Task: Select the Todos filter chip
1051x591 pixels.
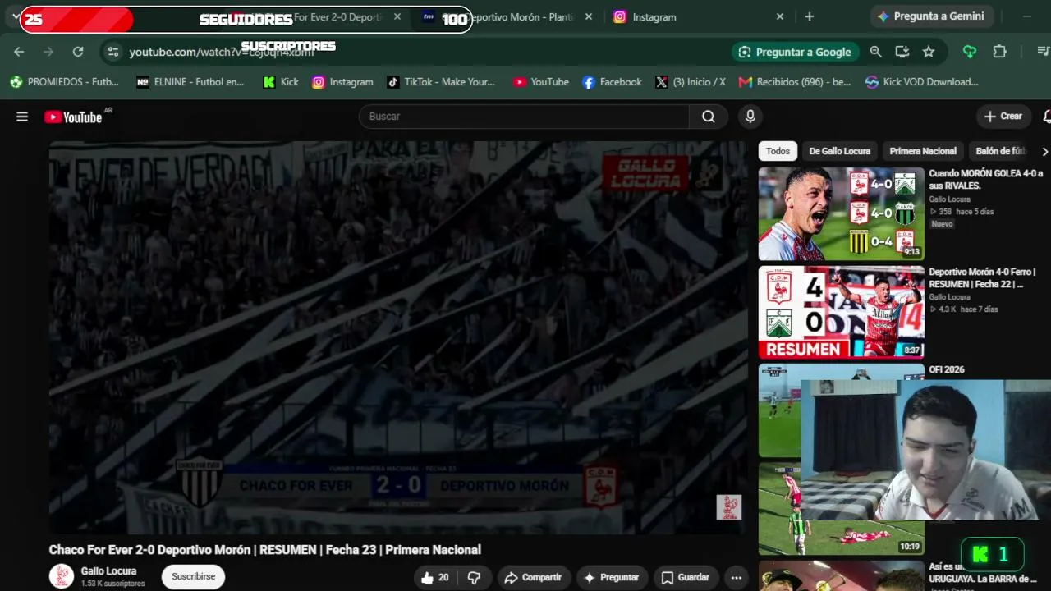Action: (x=778, y=151)
